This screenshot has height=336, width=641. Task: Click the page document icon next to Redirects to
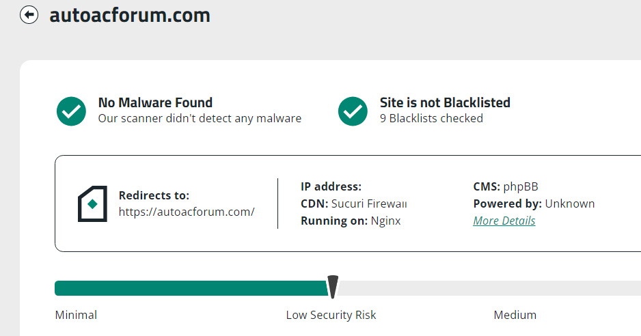92,204
